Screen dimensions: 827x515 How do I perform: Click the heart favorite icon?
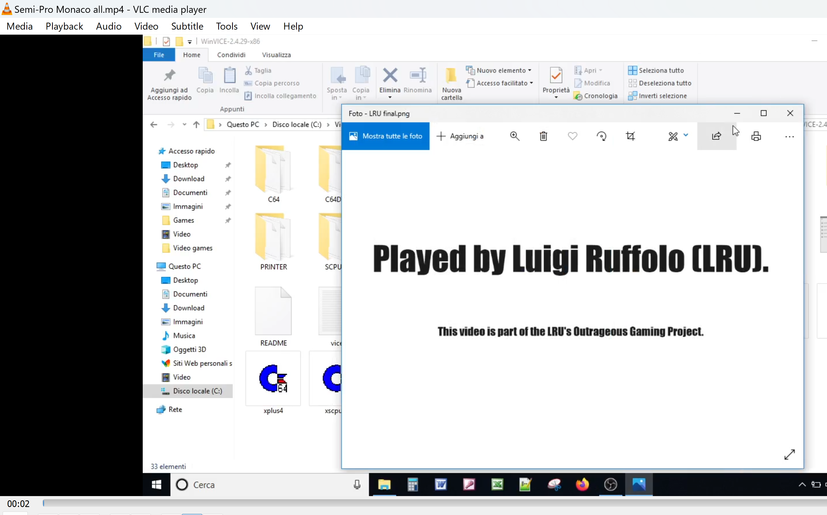coord(572,136)
